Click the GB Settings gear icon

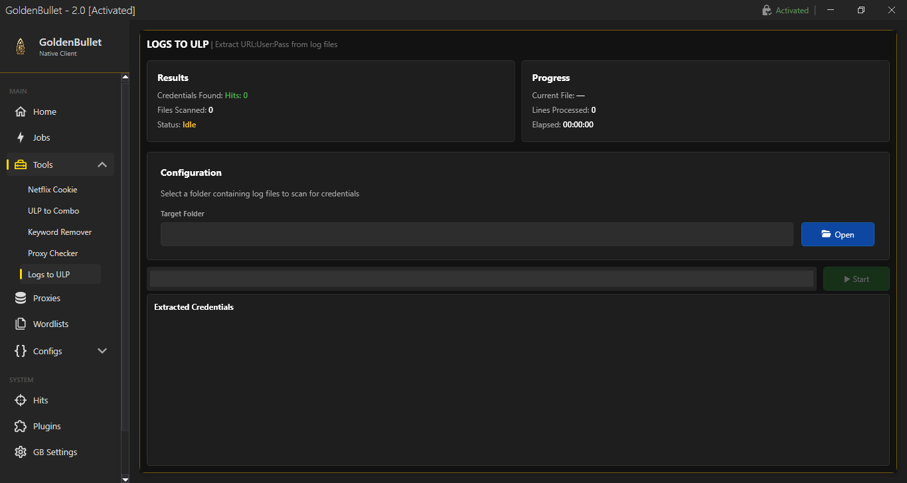[x=21, y=452]
